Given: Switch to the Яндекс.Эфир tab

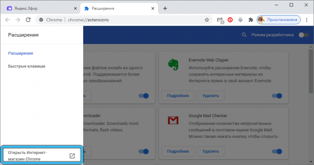Looking at the screenshot, I should [40, 8].
